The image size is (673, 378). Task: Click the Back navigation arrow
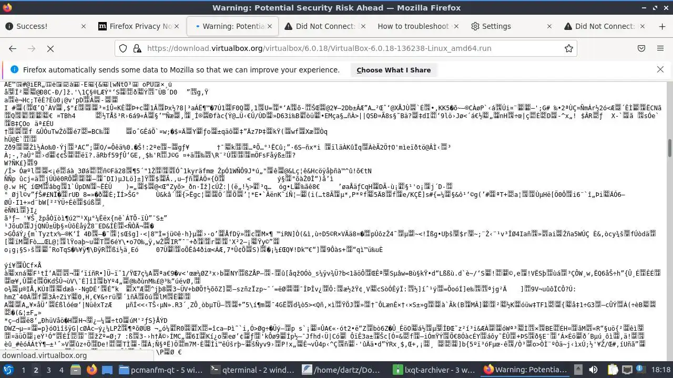pos(13,48)
